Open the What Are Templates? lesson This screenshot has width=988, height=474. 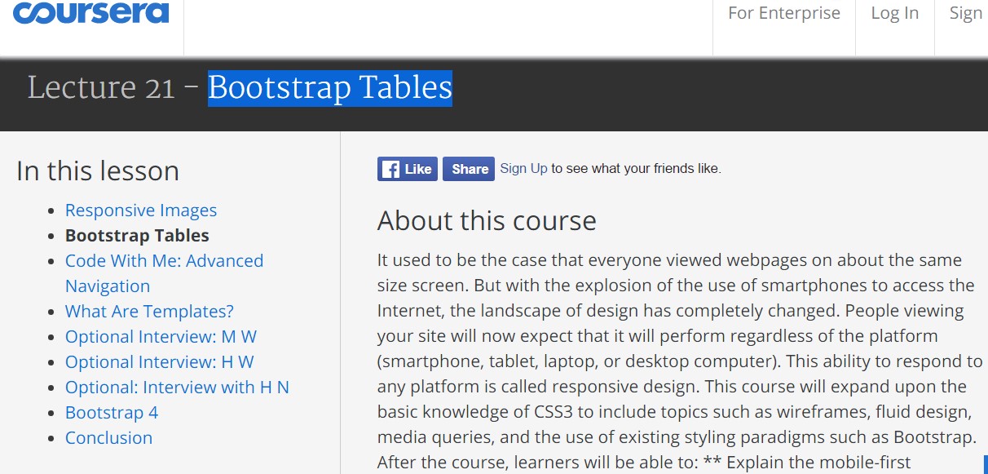(149, 312)
